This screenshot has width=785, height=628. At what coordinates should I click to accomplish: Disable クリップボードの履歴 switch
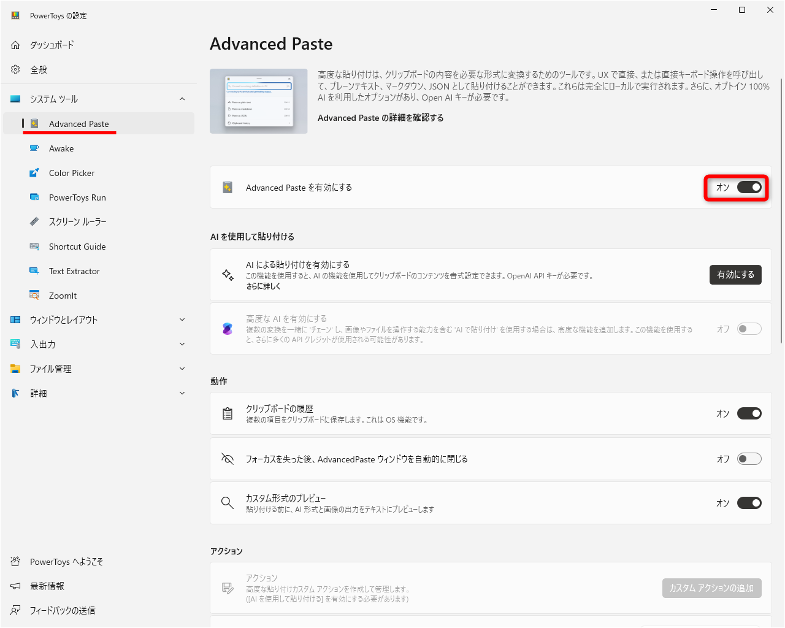pos(749,413)
